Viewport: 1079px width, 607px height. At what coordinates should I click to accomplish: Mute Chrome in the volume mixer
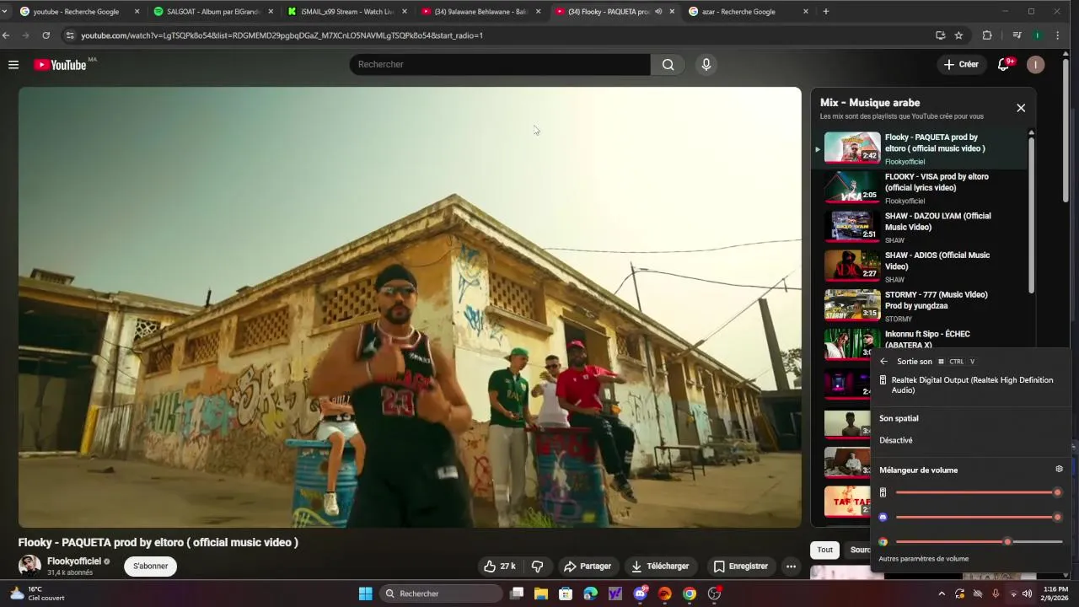click(x=883, y=542)
